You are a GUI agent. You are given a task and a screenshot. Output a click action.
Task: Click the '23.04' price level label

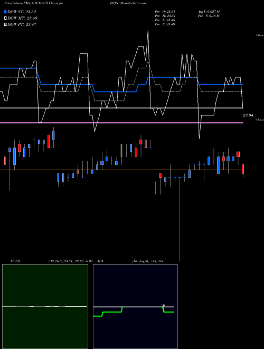coord(248,115)
